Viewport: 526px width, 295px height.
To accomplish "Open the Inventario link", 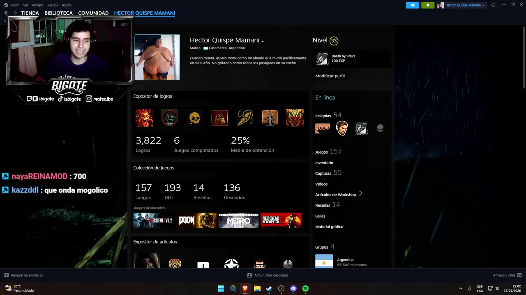I will [x=324, y=163].
